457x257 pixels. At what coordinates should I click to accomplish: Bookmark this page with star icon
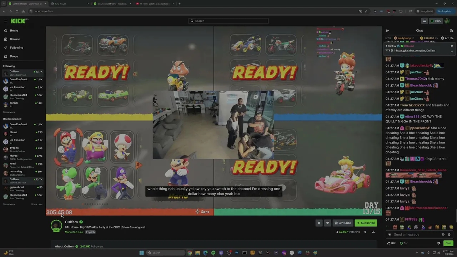[366, 11]
